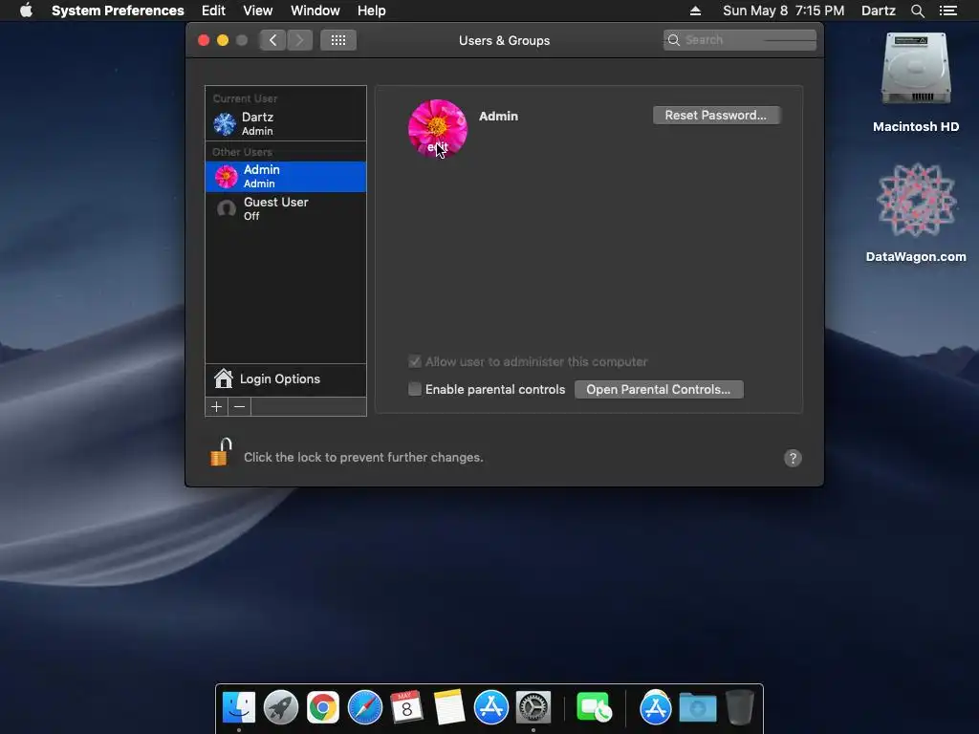This screenshot has height=734, width=979.
Task: Click the back navigation arrow
Action: pos(272,40)
